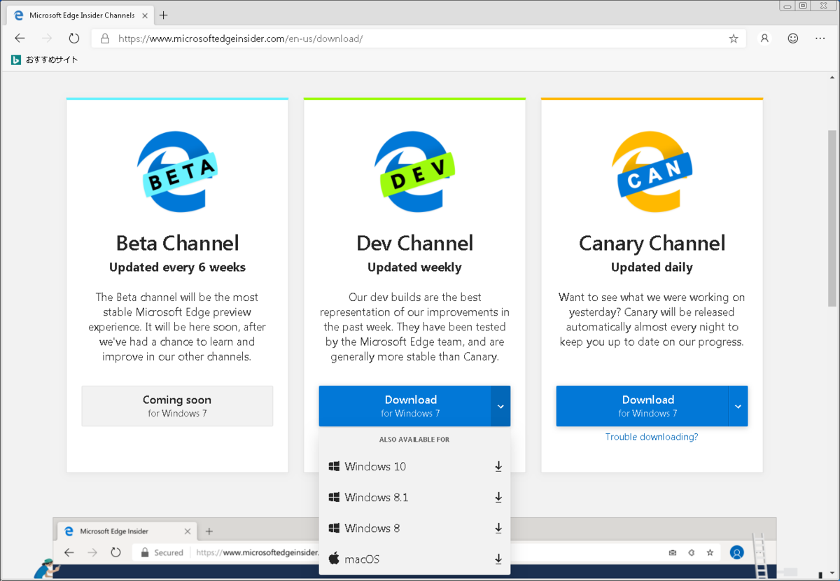Reload the page with the refresh icon
The height and width of the screenshot is (581, 840).
[74, 38]
